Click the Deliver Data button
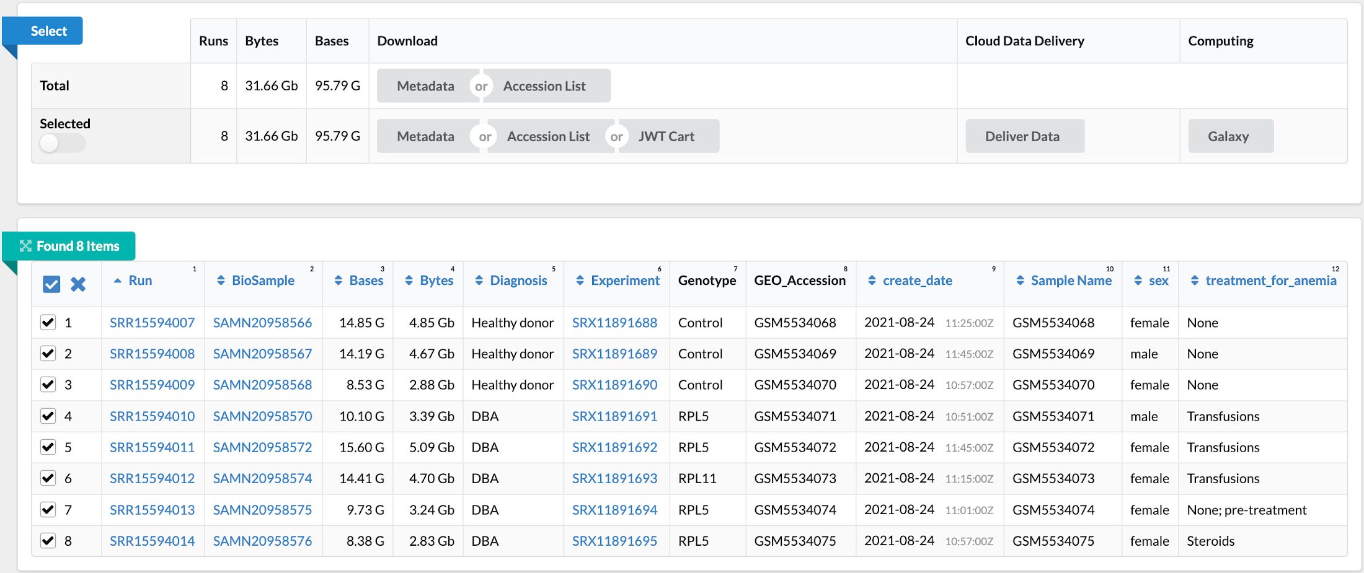The image size is (1364, 573). pos(1025,136)
